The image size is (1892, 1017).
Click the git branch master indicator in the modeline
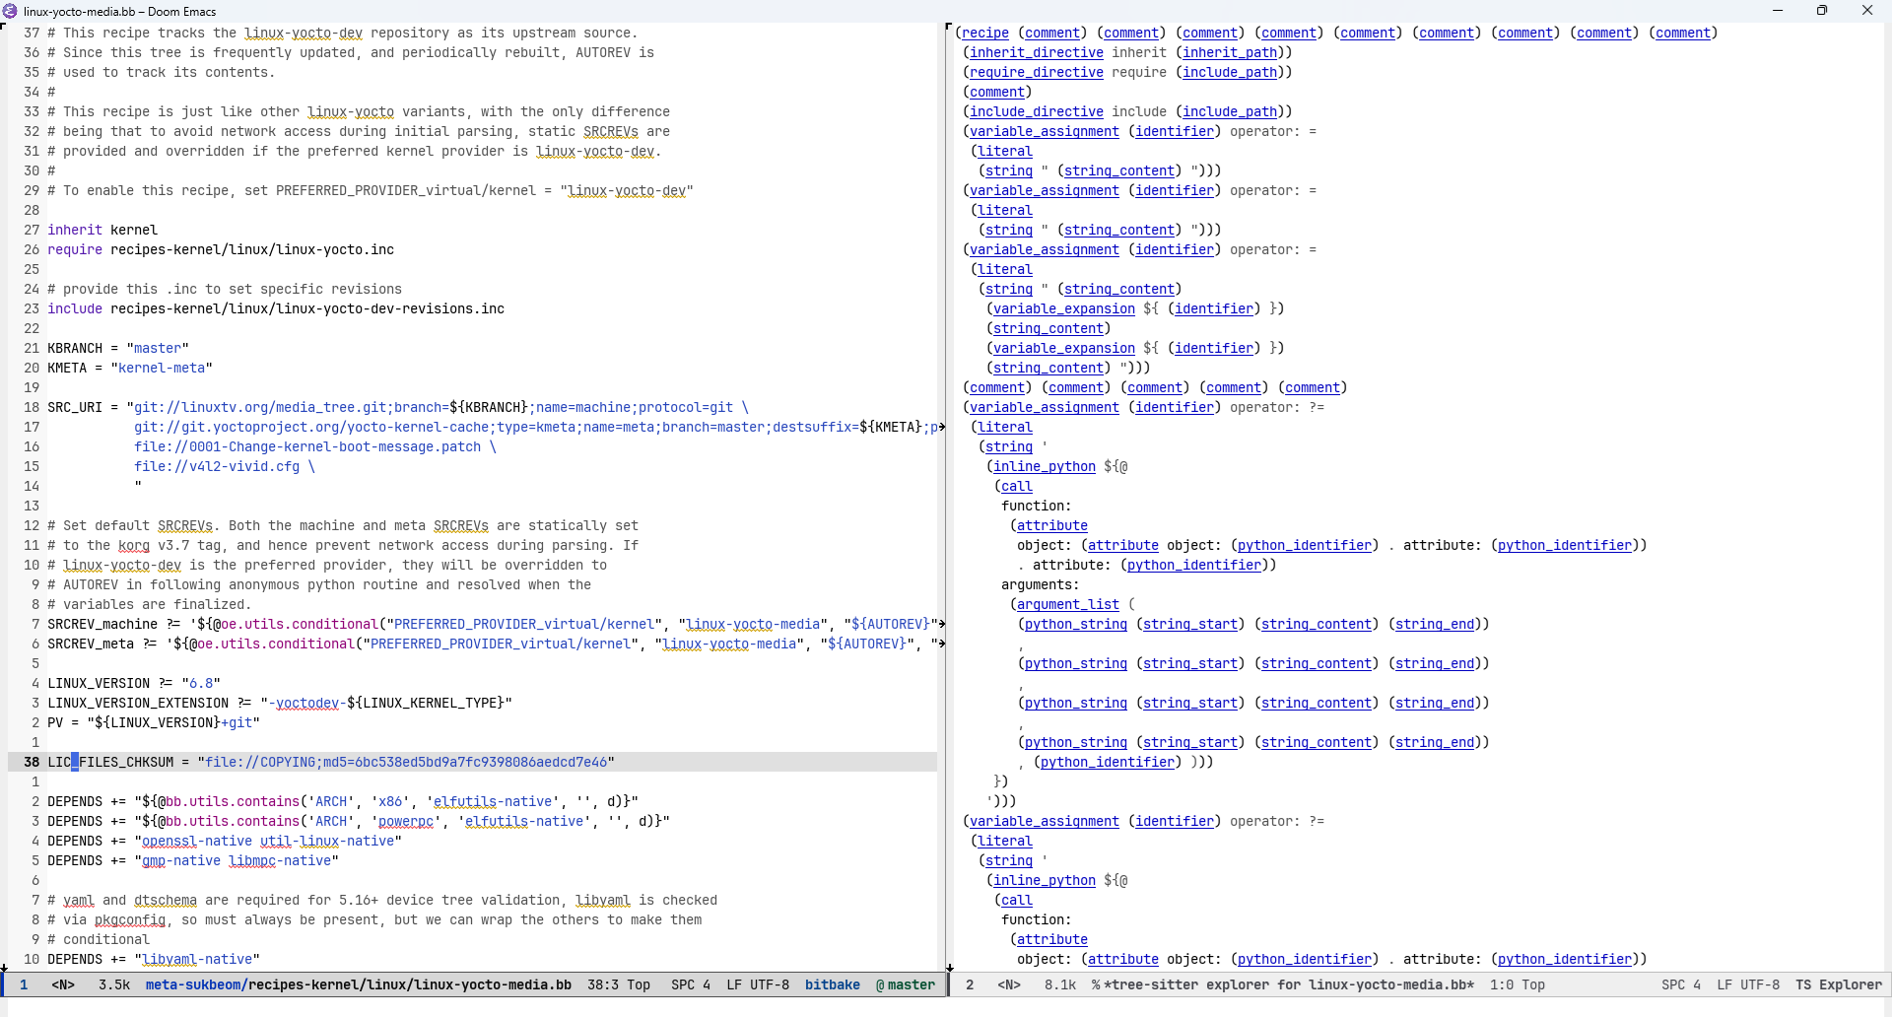click(906, 984)
